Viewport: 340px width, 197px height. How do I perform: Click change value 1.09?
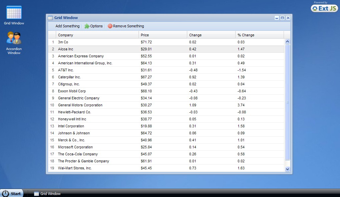193,105
